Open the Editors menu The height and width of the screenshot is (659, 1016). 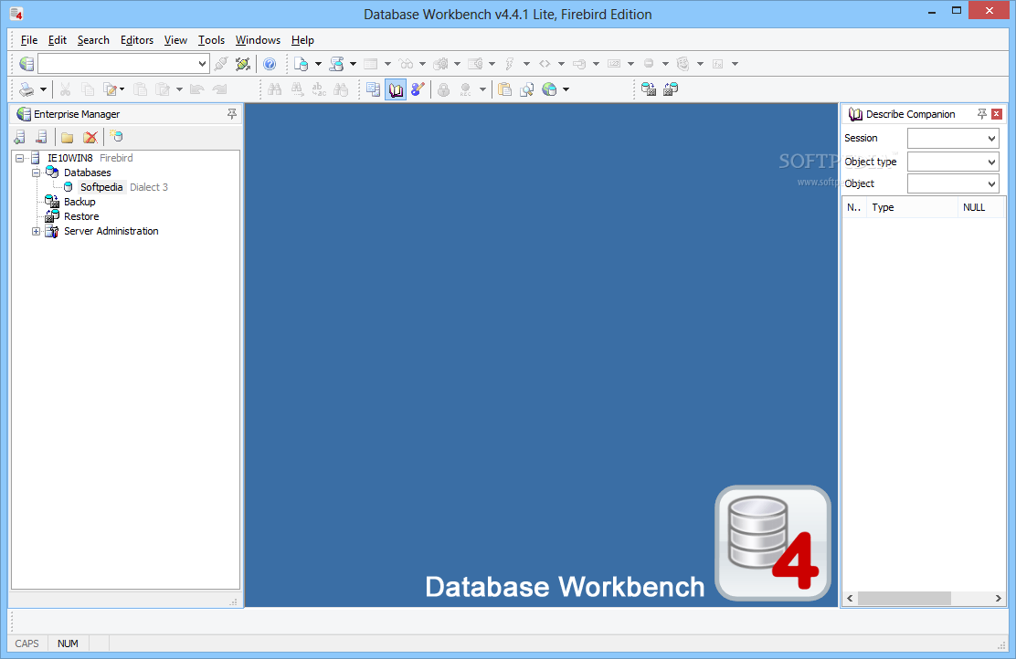click(137, 40)
